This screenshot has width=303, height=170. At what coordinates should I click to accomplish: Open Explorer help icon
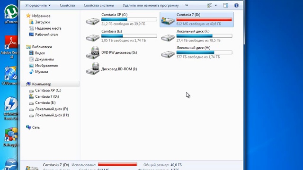(236, 5)
